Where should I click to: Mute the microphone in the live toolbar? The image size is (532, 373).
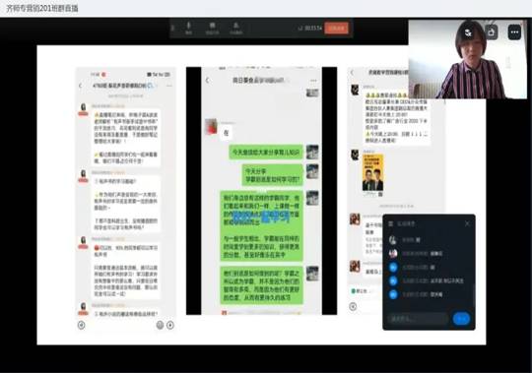point(188,29)
